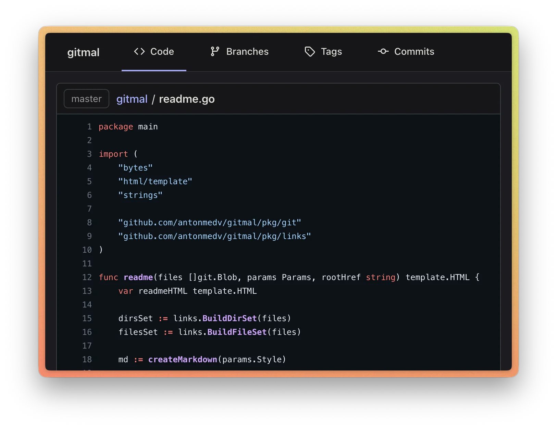Switch to the Branches tab
Viewport: 557px width, 428px height.
[x=239, y=52]
